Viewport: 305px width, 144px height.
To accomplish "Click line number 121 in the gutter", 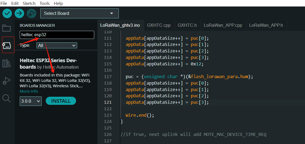I will [108, 102].
